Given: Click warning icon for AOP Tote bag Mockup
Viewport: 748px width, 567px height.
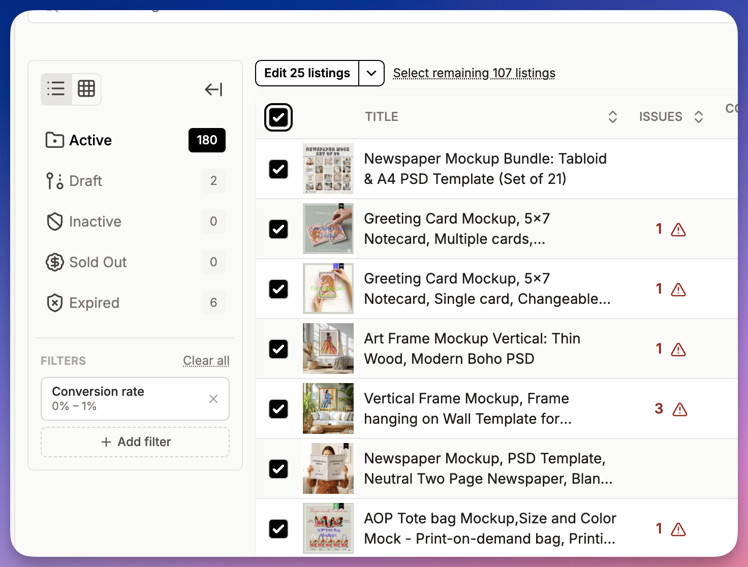Looking at the screenshot, I should point(678,530).
